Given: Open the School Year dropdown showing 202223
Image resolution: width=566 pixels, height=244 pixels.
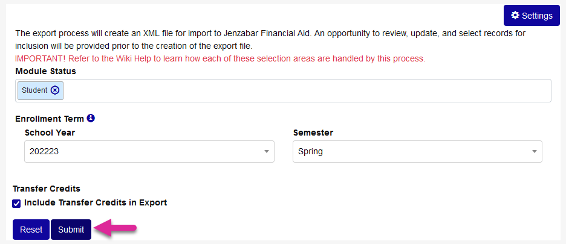Looking at the screenshot, I should click(145, 152).
